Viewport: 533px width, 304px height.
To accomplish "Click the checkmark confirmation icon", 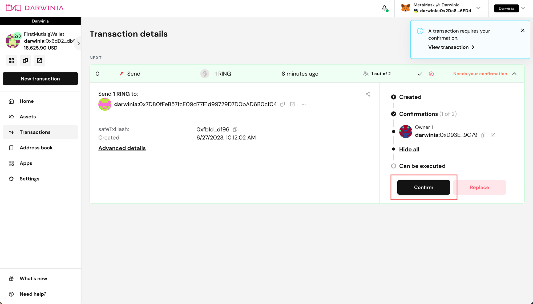I will point(420,74).
